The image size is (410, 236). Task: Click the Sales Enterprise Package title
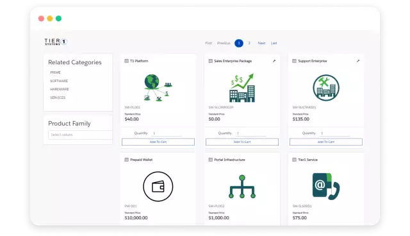pos(233,61)
